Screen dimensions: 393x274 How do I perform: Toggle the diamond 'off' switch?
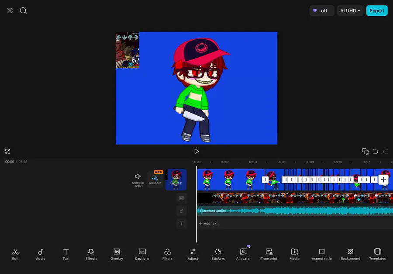321,10
